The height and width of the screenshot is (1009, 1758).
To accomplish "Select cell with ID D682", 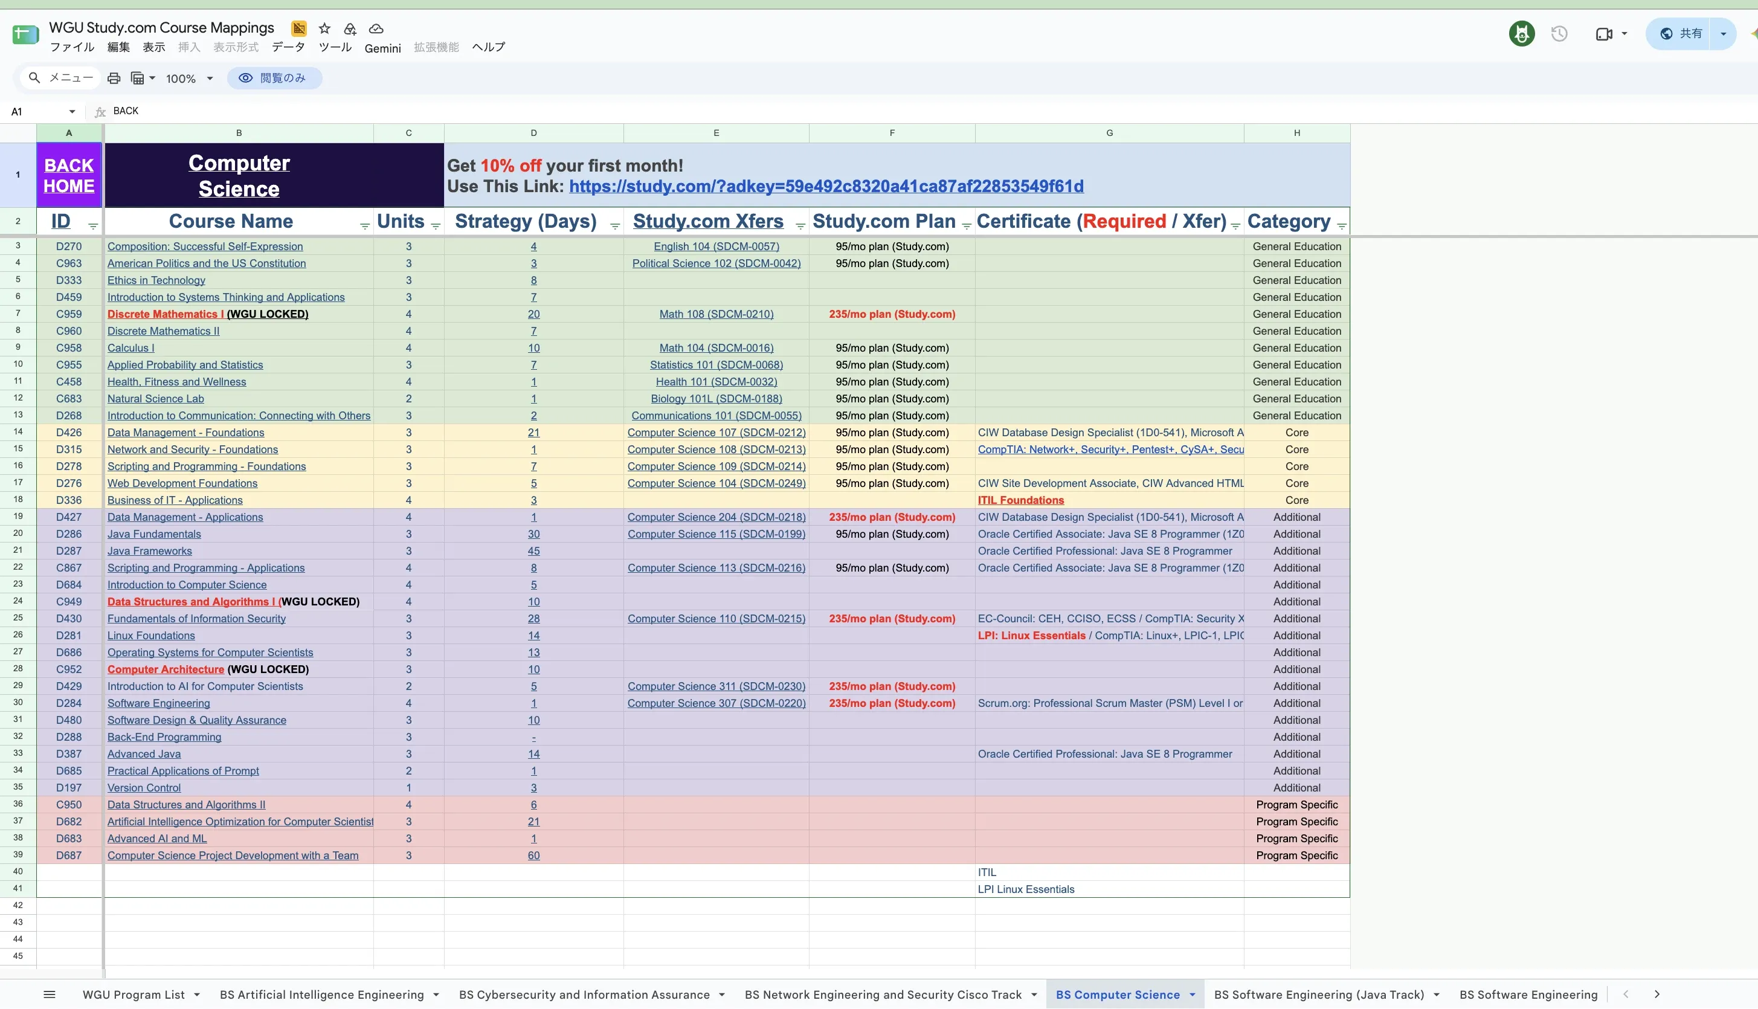I will 69,821.
